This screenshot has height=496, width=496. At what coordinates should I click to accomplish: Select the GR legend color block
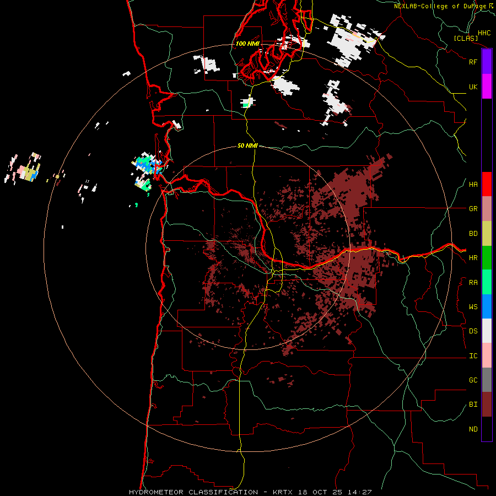(487, 209)
